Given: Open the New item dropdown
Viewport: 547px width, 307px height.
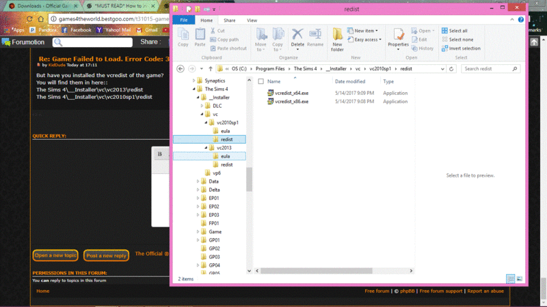Looking at the screenshot, I should pos(362,31).
